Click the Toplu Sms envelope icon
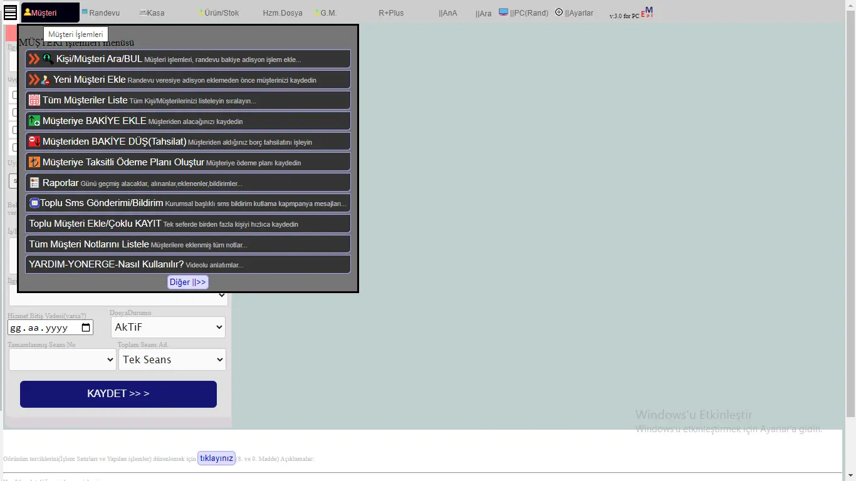This screenshot has height=481, width=856. click(x=34, y=203)
